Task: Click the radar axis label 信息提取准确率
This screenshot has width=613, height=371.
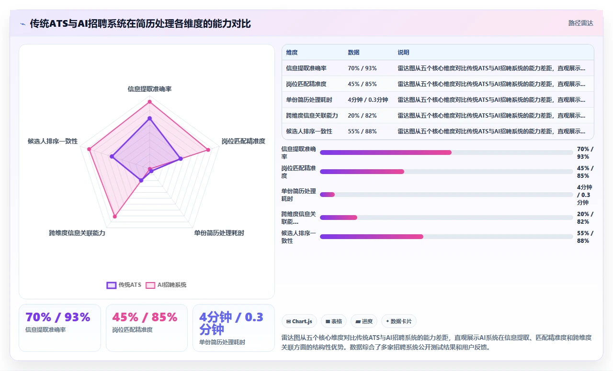Action: 149,89
